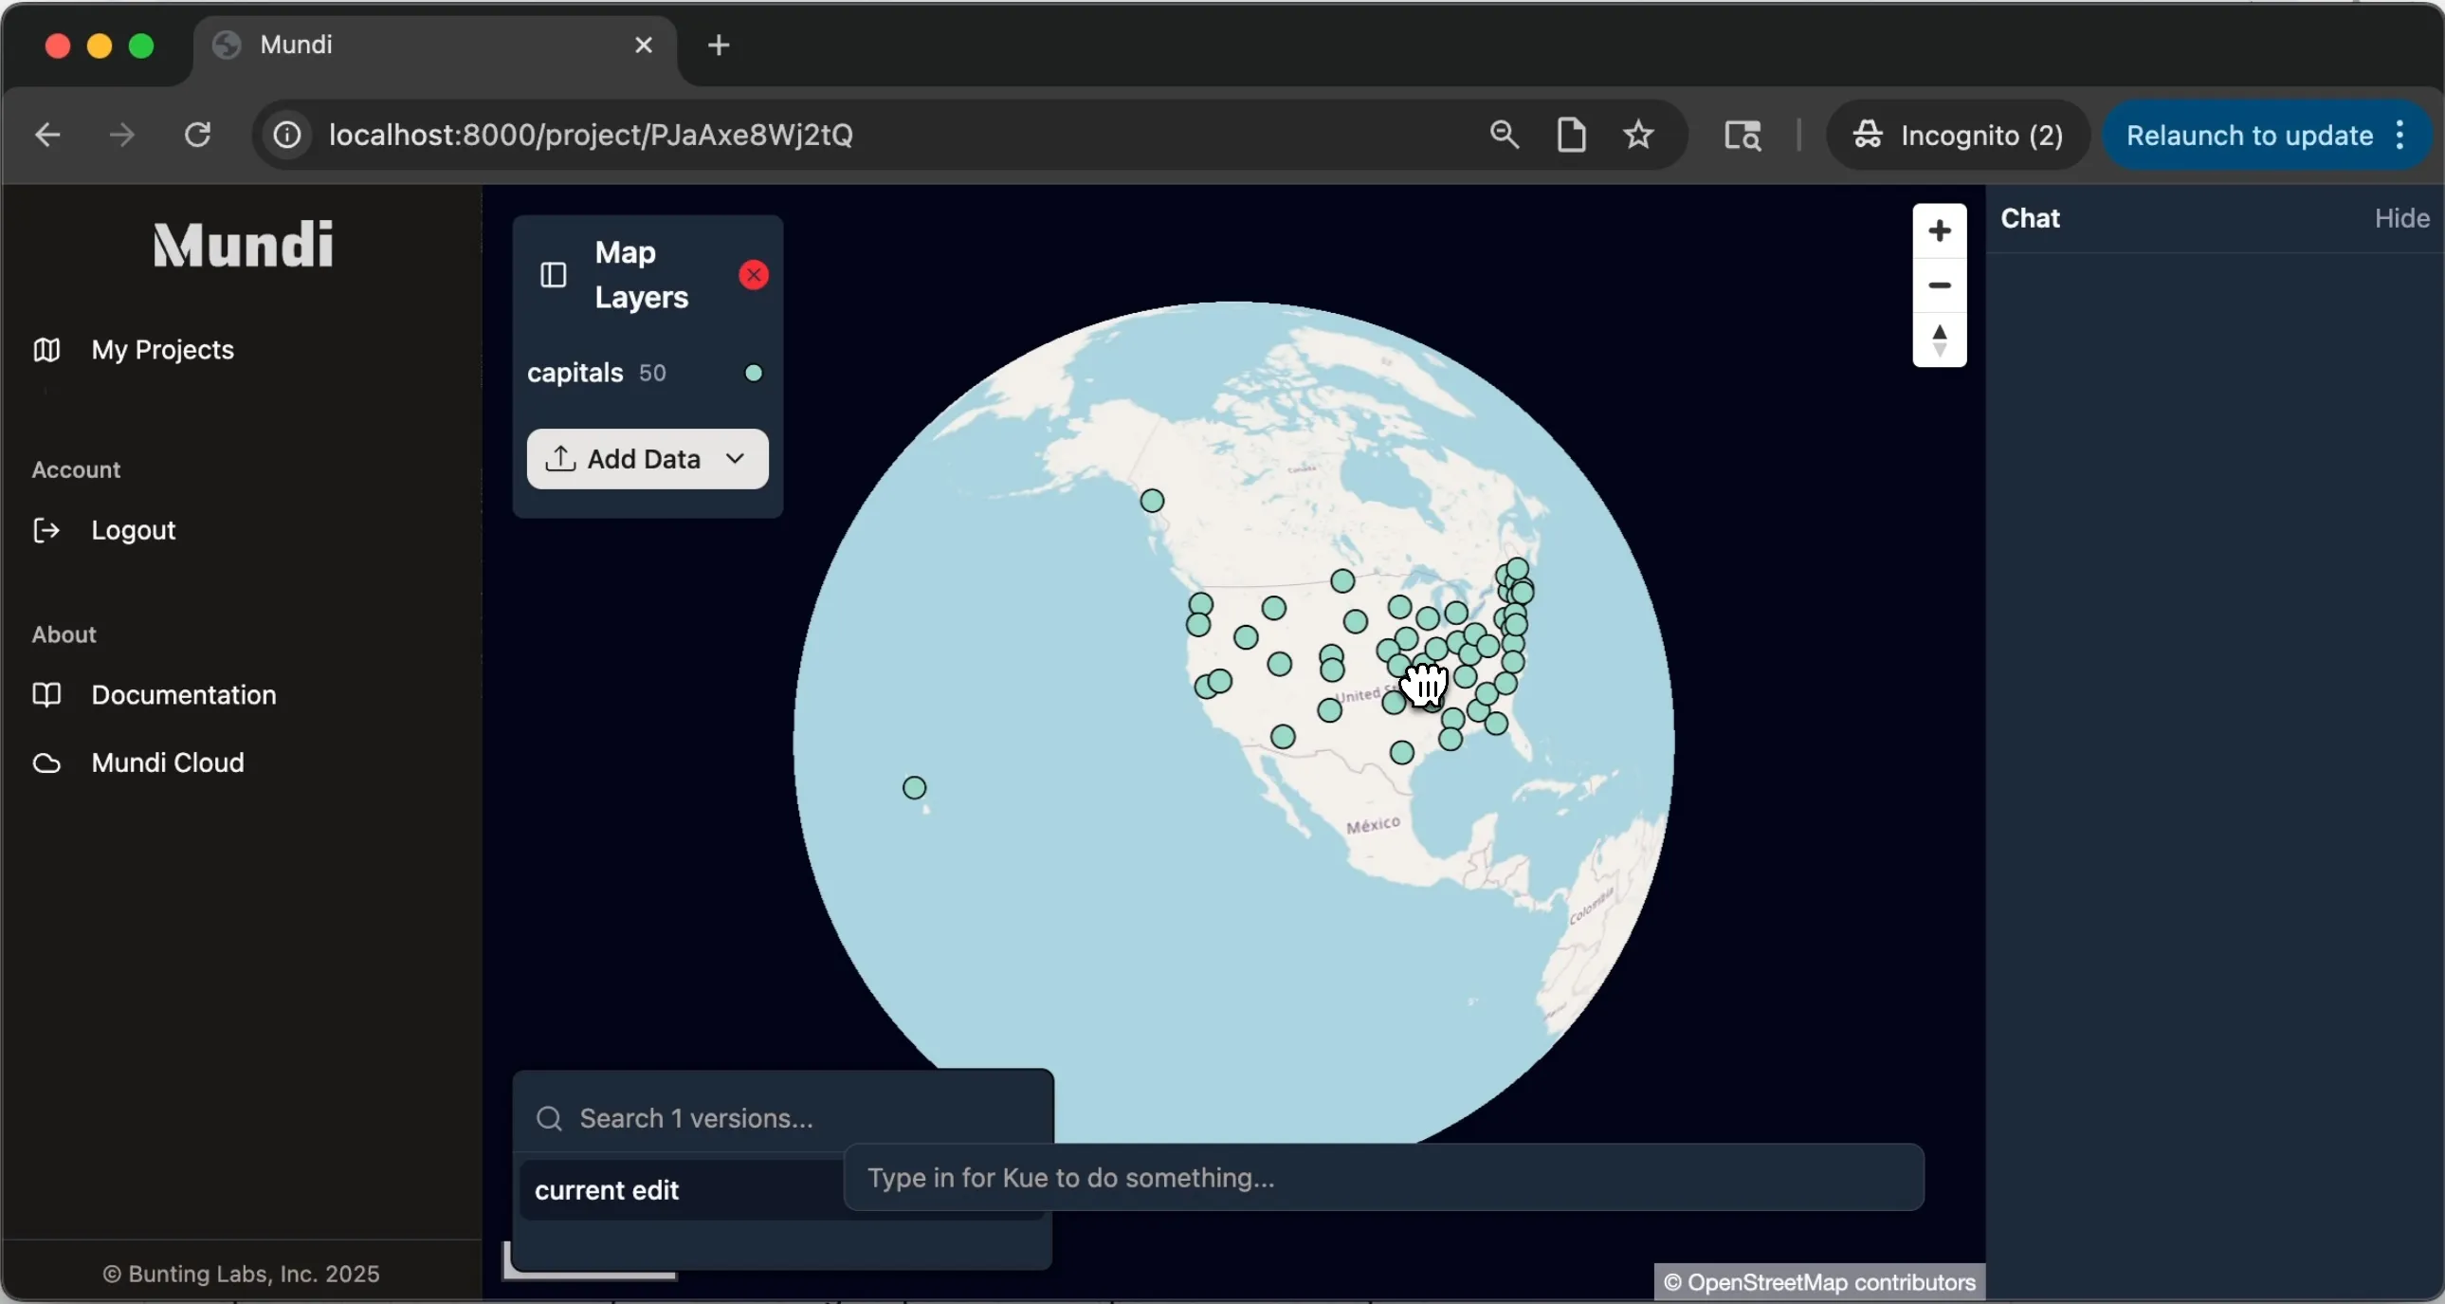Screen dimensions: 2445x1304
Task: Select the capitals layer row
Action: point(648,373)
